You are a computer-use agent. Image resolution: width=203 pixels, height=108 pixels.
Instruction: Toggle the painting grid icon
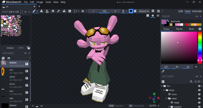pyautogui.click(x=158, y=11)
